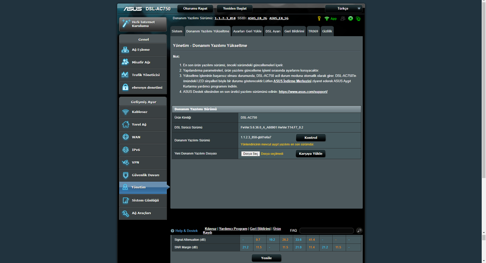Open the Gizlilik tab
This screenshot has width=486, height=263.
(327, 31)
